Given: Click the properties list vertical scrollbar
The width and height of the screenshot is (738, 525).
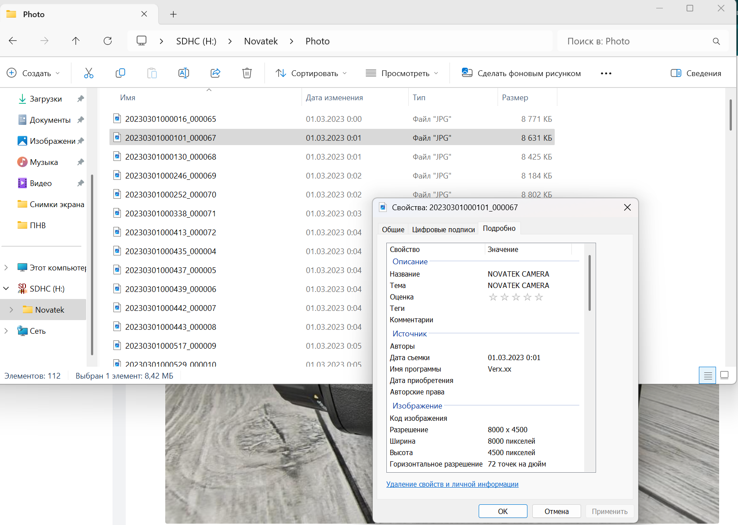Looking at the screenshot, I should pyautogui.click(x=589, y=283).
